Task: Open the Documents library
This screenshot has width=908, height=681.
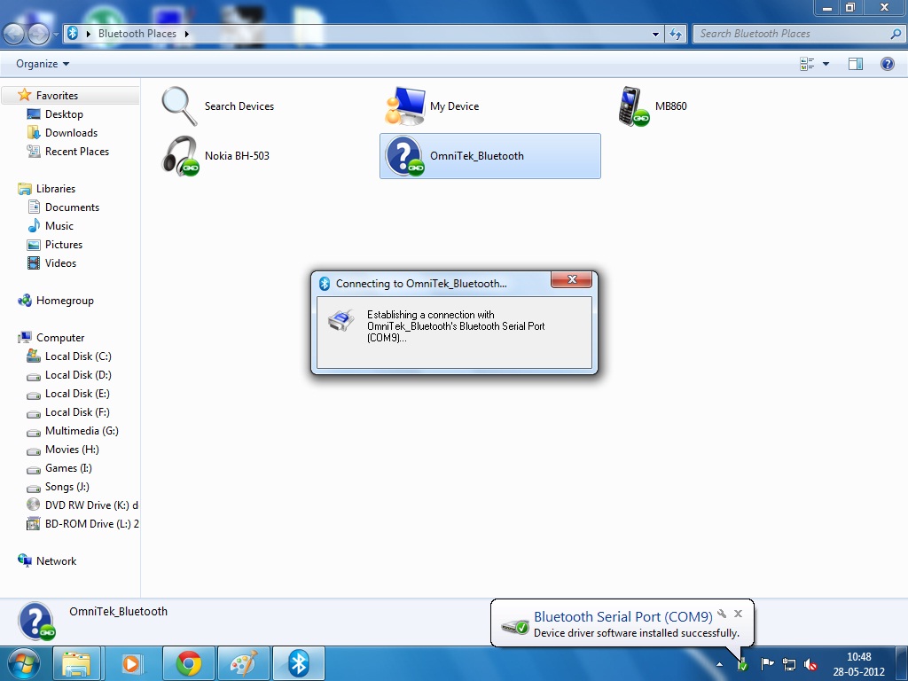Action: tap(72, 207)
